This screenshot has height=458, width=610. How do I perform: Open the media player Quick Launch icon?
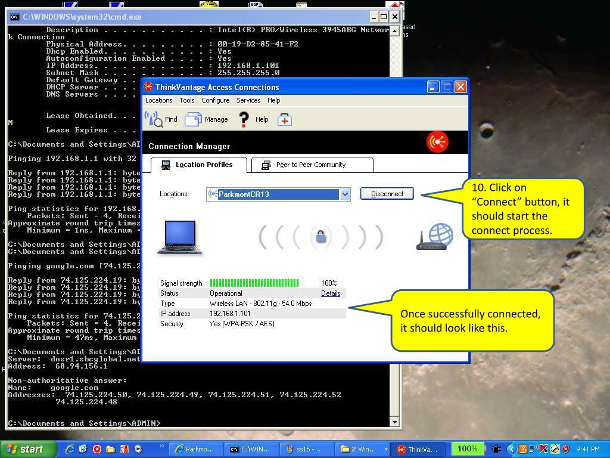(x=138, y=449)
